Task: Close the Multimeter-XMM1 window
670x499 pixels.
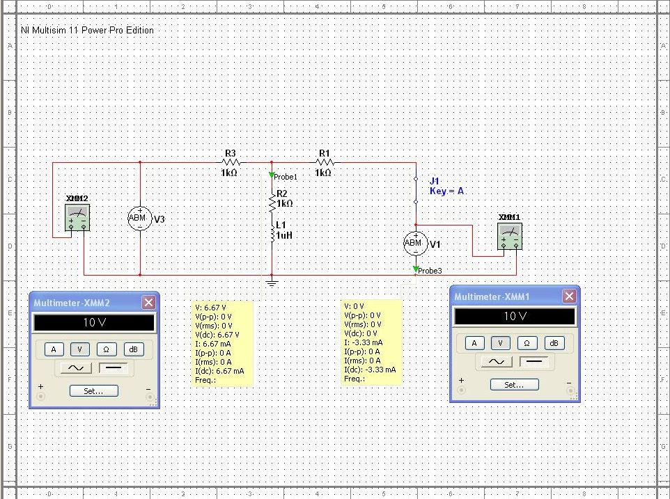Action: pyautogui.click(x=569, y=296)
